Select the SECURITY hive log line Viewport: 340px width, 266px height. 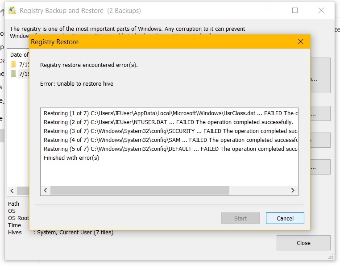(x=170, y=131)
